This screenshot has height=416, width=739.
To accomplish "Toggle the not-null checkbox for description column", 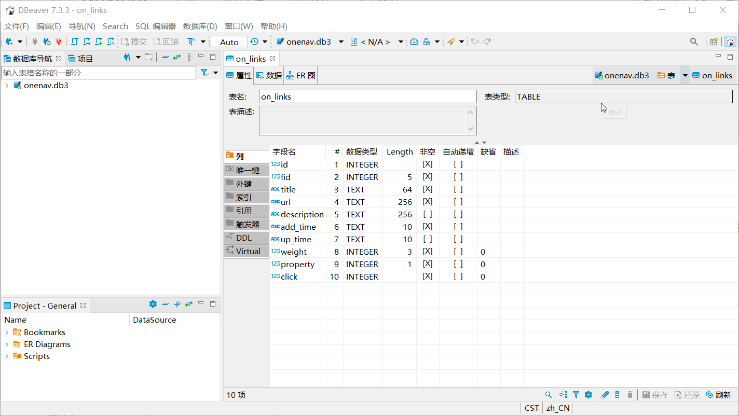I will click(x=427, y=214).
